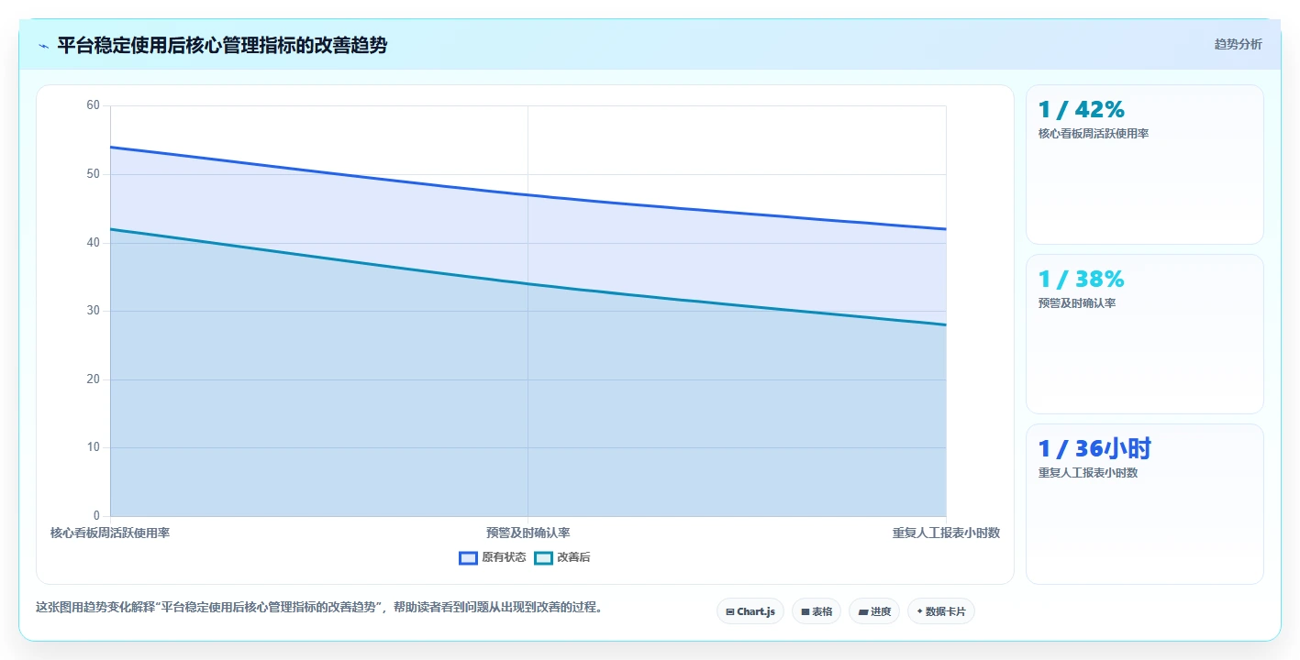Toggle the 改善后 legend item

[562, 557]
